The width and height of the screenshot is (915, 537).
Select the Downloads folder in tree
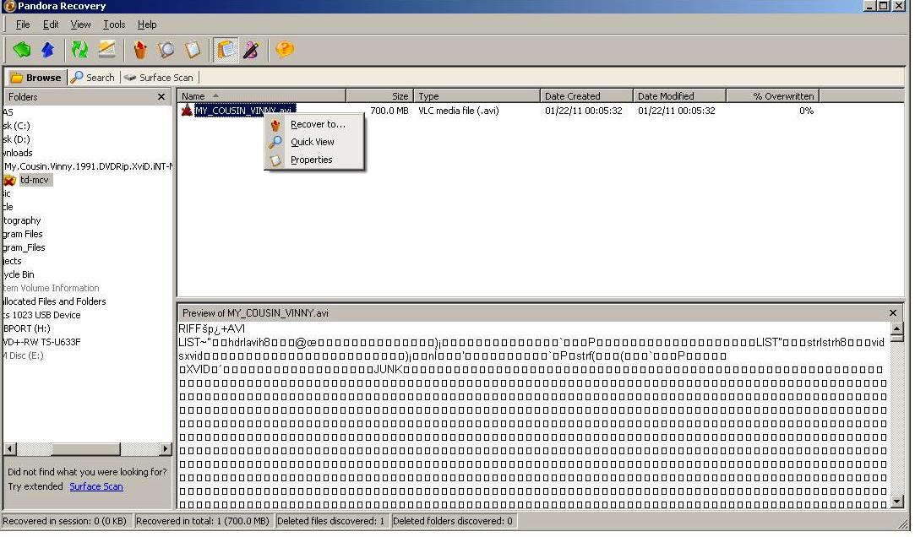pos(18,153)
